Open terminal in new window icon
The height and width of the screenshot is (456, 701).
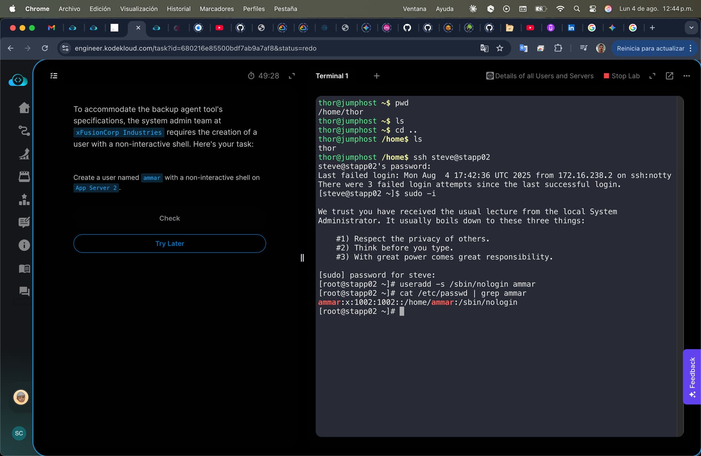[669, 76]
